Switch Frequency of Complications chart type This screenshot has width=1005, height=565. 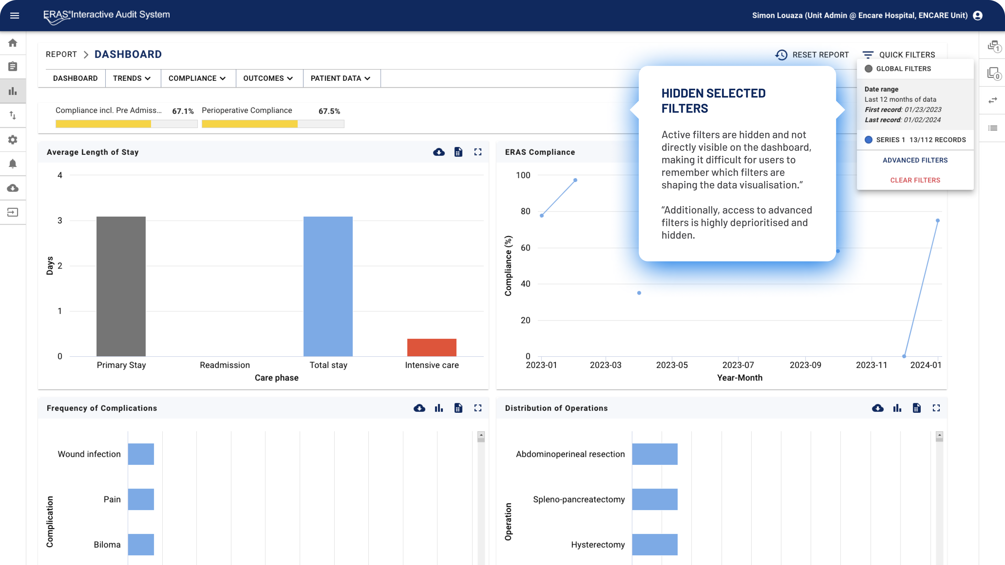coord(439,408)
